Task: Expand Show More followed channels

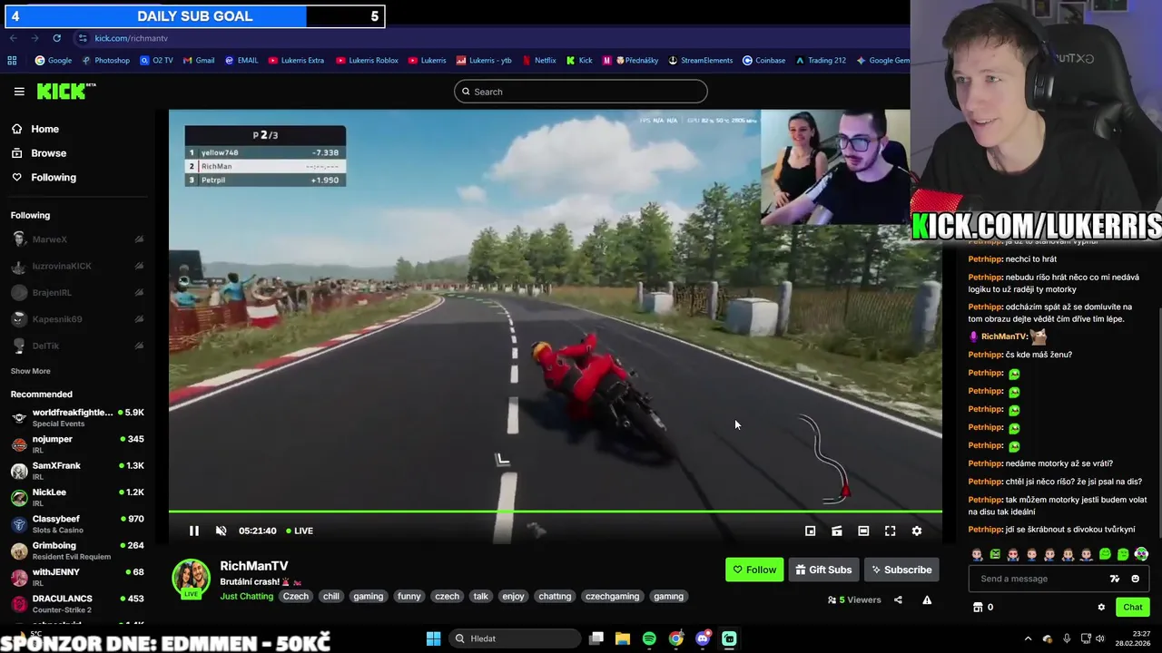Action: tap(30, 371)
